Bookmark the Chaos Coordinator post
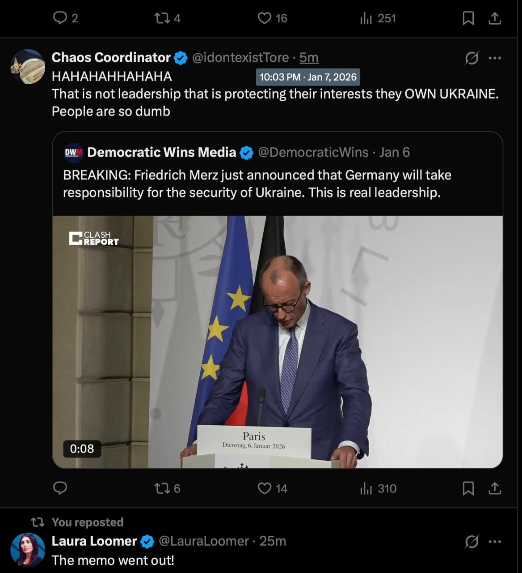This screenshot has width=522, height=573. (x=468, y=488)
